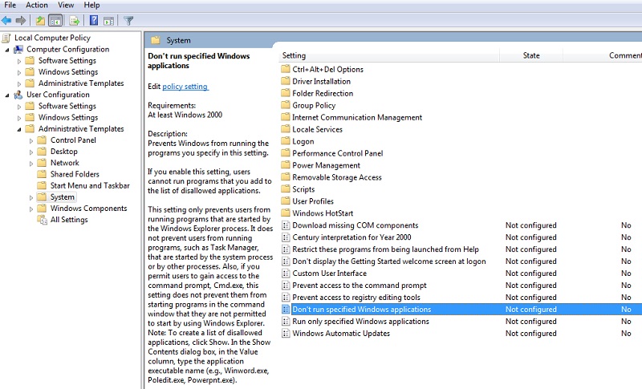Click the Ctrl+Alt+Del Options folder icon

click(286, 69)
